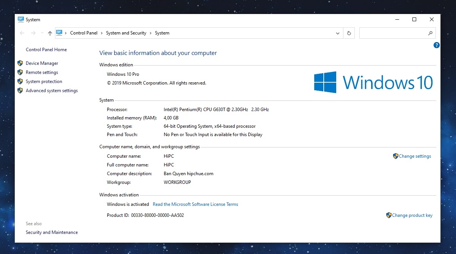Image resolution: width=456 pixels, height=254 pixels.
Task: Close the System window
Action: point(432,19)
